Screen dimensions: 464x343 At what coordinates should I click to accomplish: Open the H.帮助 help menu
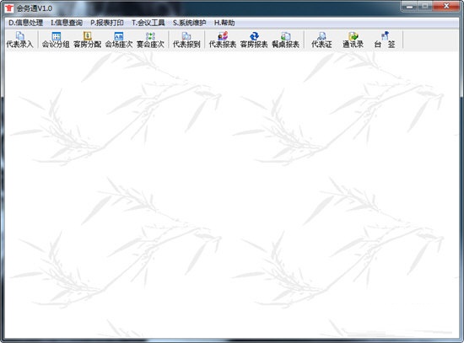tap(224, 23)
